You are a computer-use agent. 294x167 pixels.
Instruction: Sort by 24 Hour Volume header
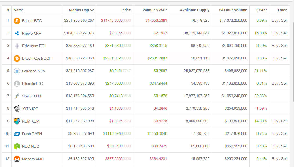click(233, 10)
